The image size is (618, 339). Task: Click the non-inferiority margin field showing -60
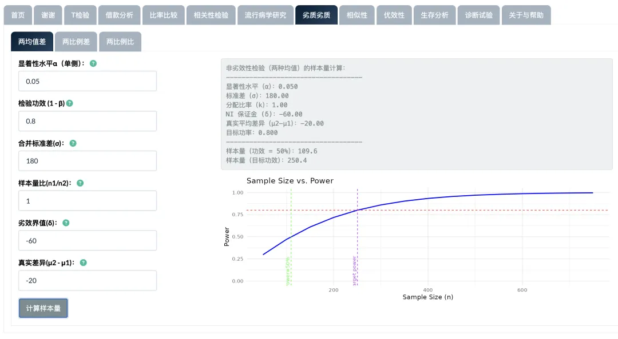(x=88, y=240)
